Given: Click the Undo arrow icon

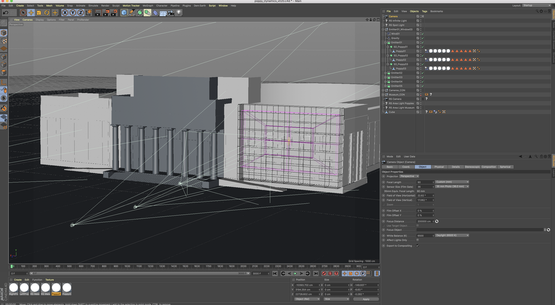Looking at the screenshot, I should pyautogui.click(x=5, y=13).
